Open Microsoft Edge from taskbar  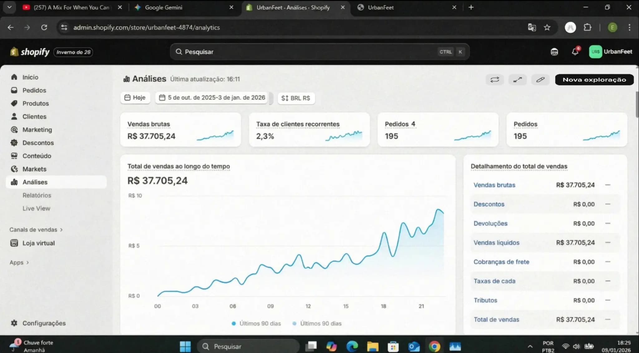pyautogui.click(x=352, y=346)
